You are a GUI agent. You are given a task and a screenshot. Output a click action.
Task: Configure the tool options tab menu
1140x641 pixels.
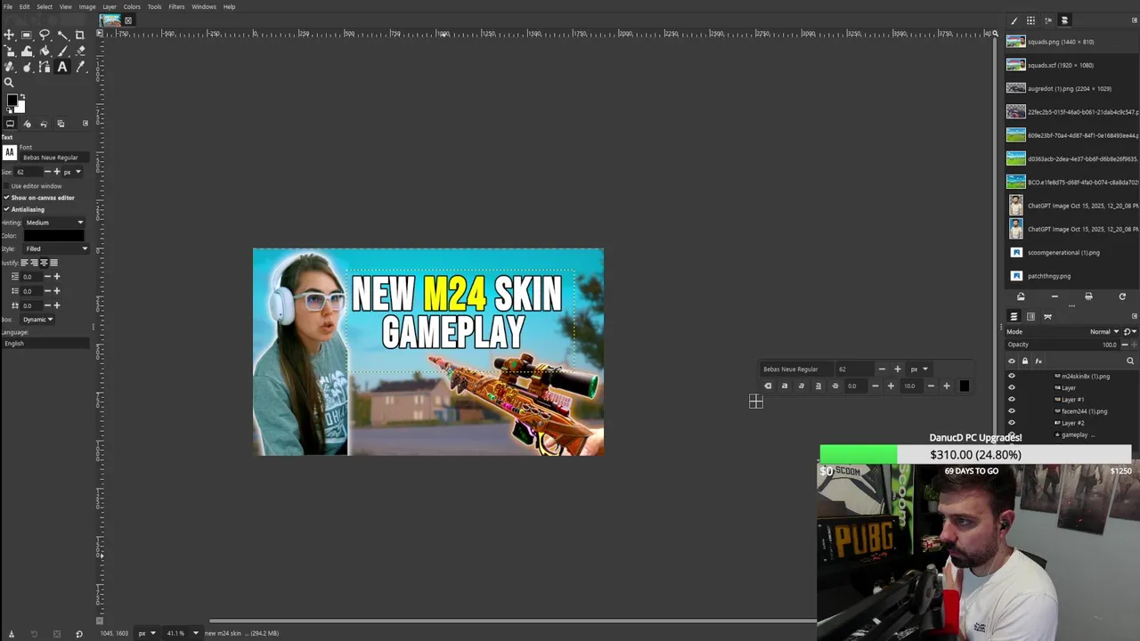click(85, 123)
